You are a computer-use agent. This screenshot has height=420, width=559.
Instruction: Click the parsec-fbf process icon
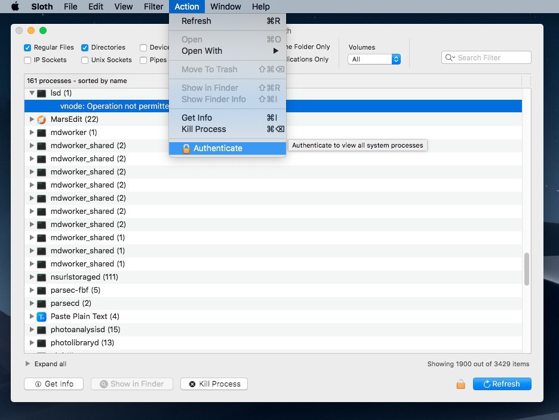coord(42,290)
